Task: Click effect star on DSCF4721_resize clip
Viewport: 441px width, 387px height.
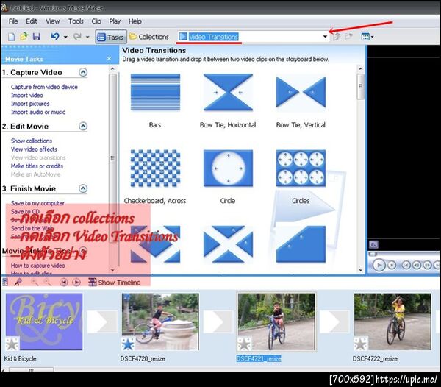Action: [x=244, y=344]
